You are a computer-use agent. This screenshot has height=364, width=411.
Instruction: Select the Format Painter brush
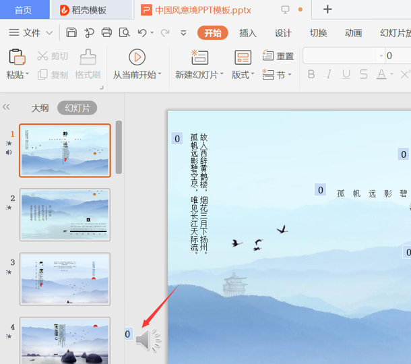click(x=88, y=57)
